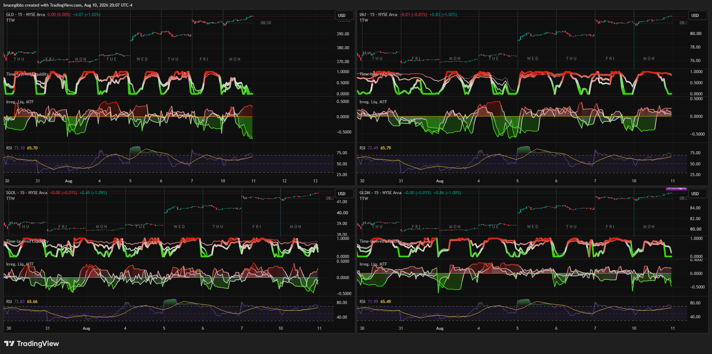Click the RSI value 71.99 on GLDM chart
Screen dimensions: 712x354
coord(373,302)
